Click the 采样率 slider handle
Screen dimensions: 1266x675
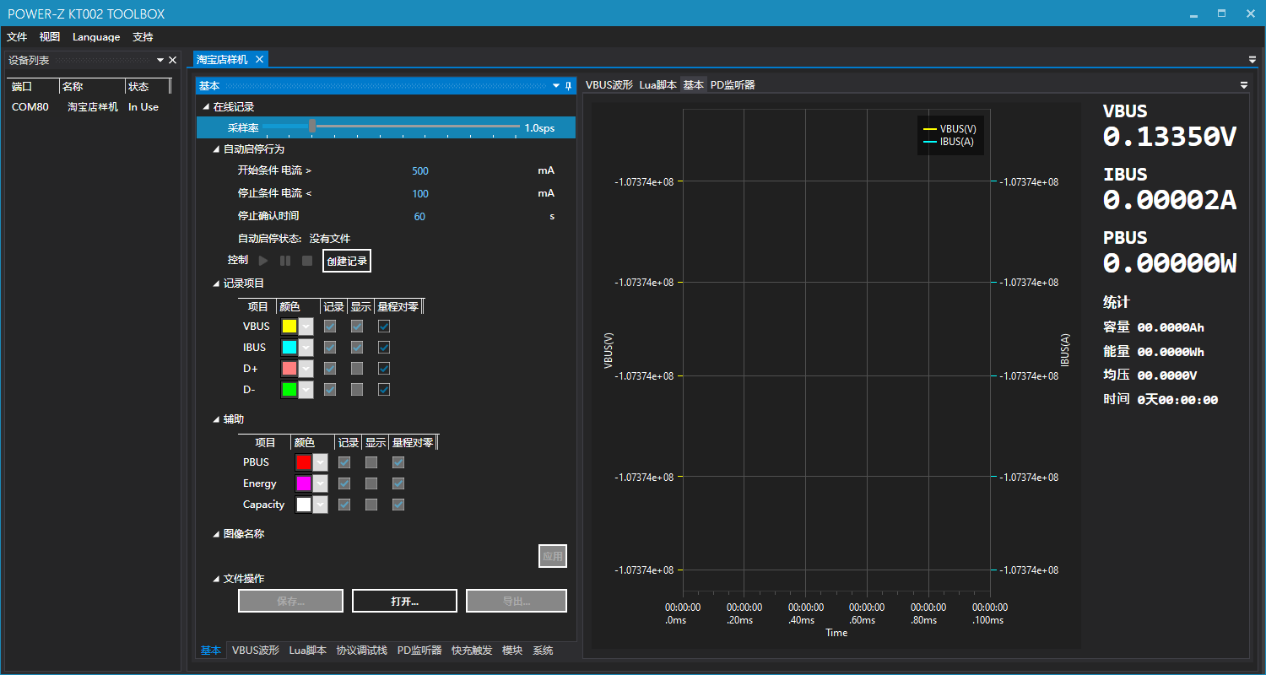coord(312,127)
